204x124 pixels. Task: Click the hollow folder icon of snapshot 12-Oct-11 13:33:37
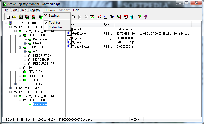point(15,88)
